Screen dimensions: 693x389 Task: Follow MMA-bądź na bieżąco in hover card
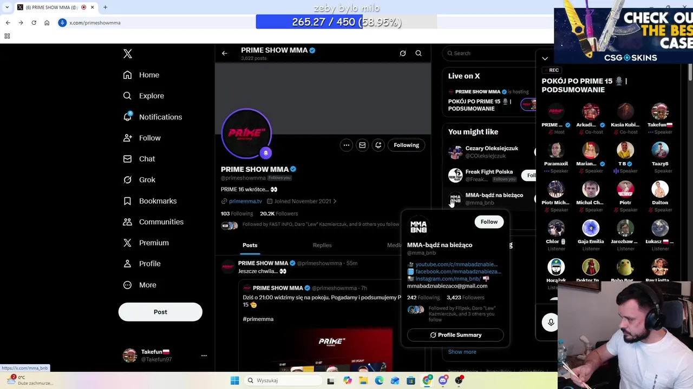[489, 222]
